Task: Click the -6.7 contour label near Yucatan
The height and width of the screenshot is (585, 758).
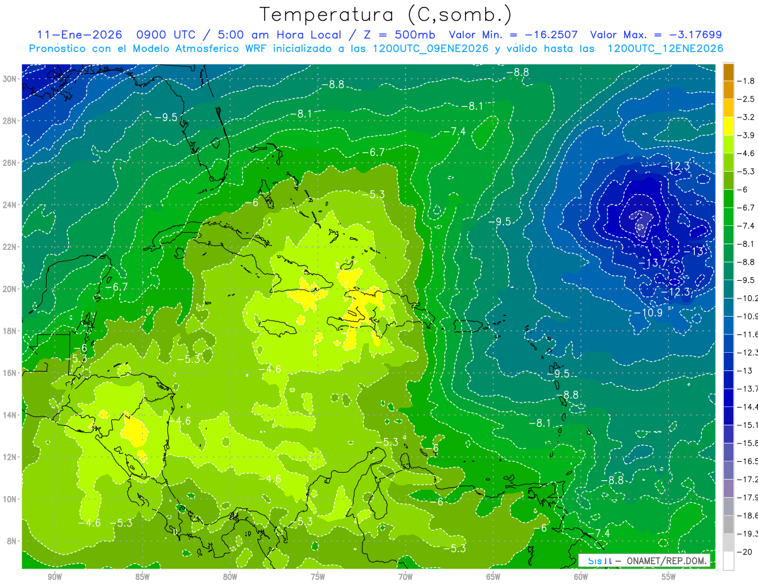Action: coord(116,287)
